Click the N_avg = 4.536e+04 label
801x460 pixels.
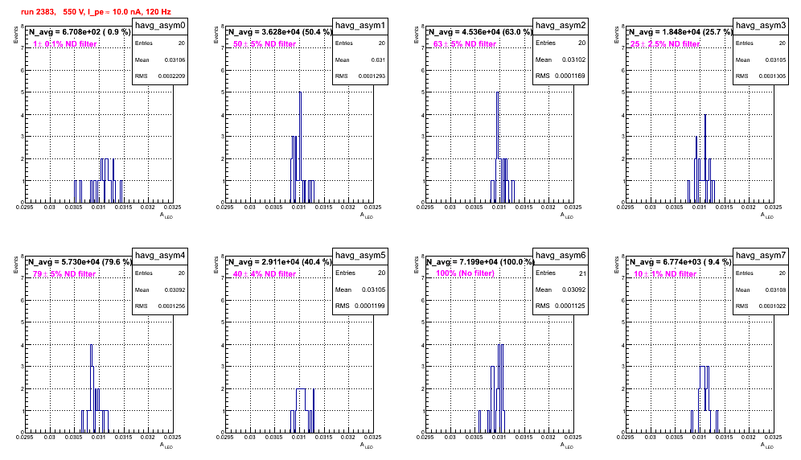[x=479, y=31]
